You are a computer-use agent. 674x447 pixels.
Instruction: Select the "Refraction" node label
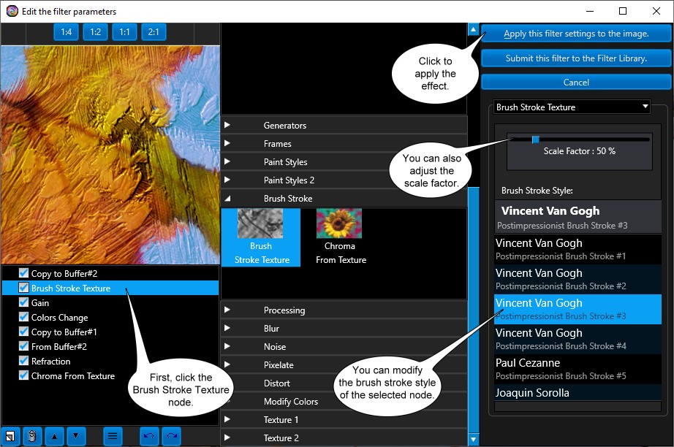[x=50, y=361]
